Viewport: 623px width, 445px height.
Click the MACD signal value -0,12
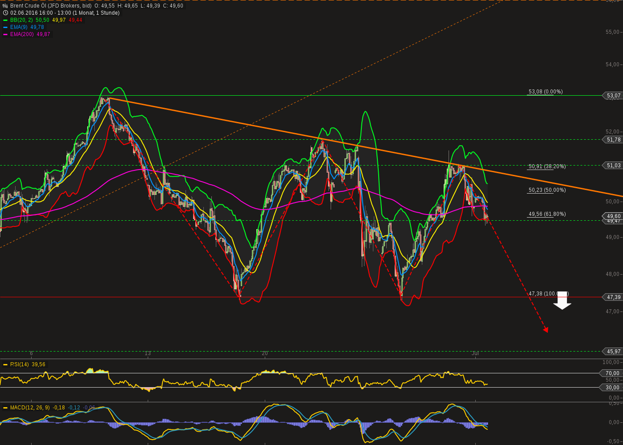(74, 408)
